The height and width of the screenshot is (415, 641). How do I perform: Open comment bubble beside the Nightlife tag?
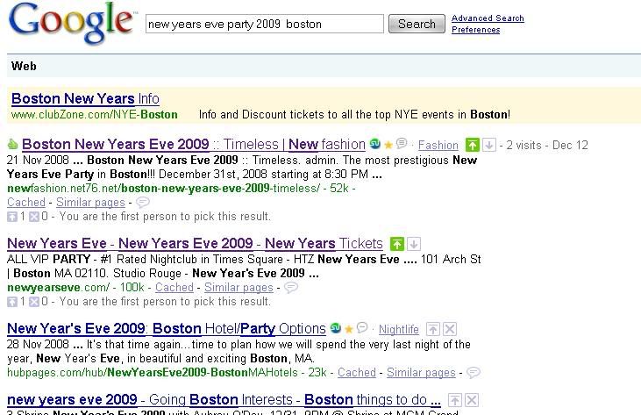click(x=362, y=327)
